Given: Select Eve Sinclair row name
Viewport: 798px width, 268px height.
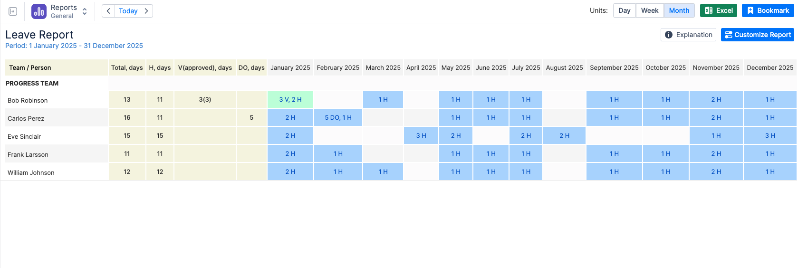Looking at the screenshot, I should point(24,136).
